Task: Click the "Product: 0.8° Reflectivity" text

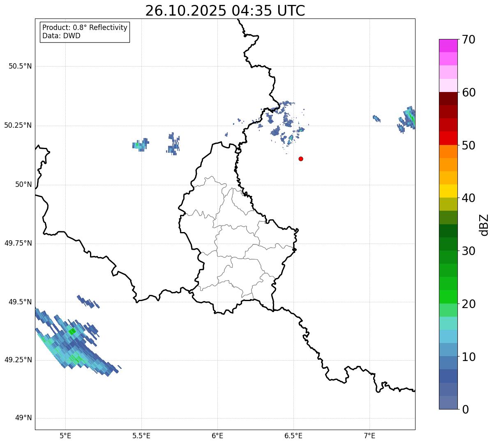Action: pyautogui.click(x=85, y=28)
